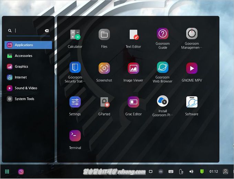Launch the Files manager

point(104,35)
